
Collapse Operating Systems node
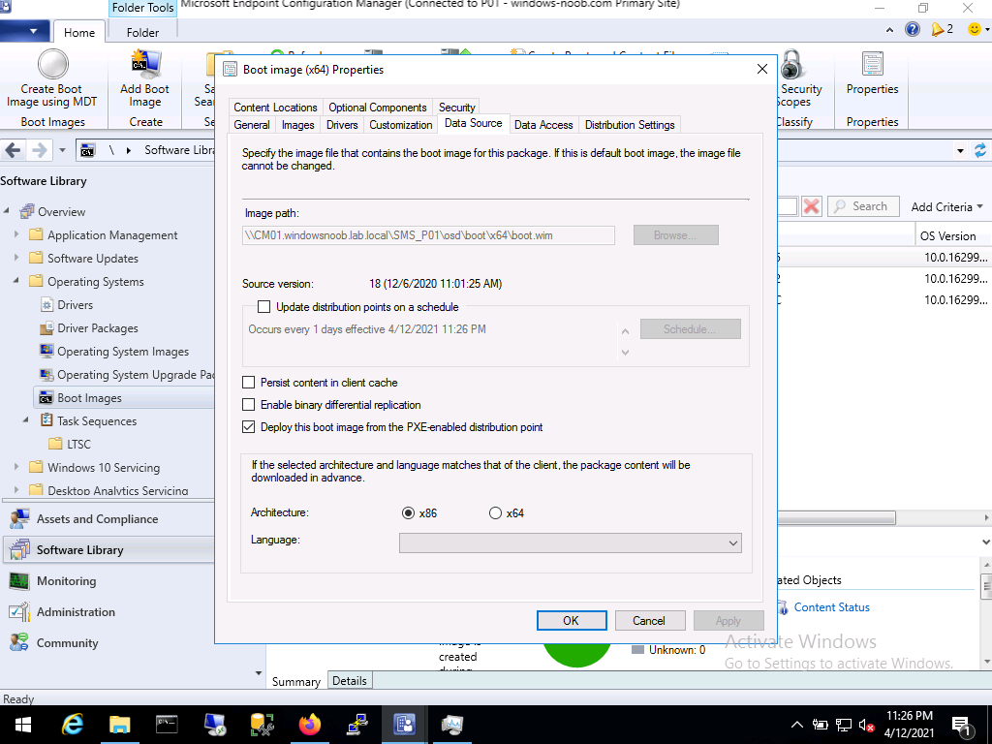[x=16, y=281]
